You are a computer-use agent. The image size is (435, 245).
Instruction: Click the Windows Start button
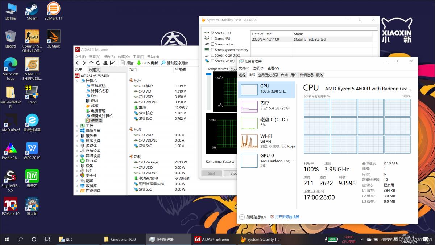click(x=7, y=239)
